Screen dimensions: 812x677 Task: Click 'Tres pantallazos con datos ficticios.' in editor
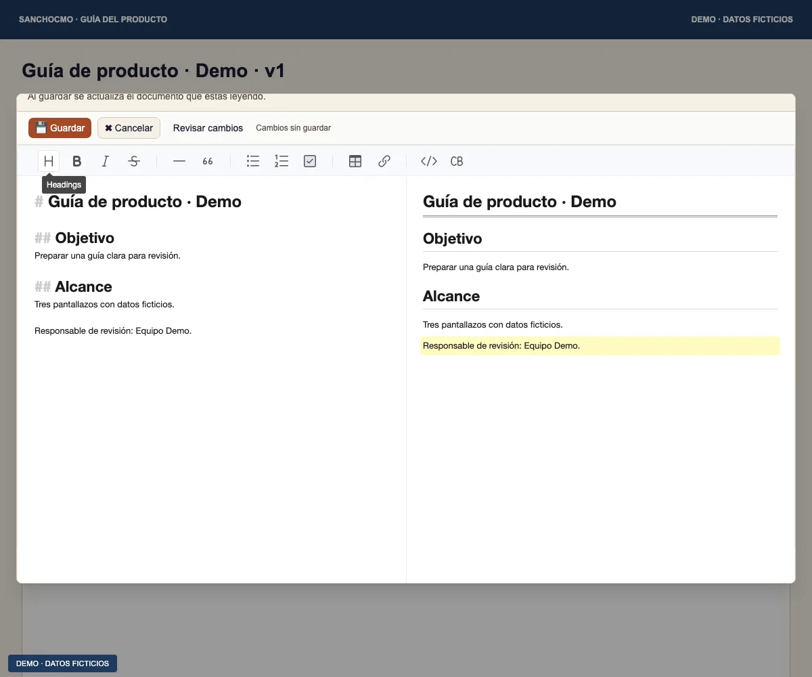click(x=104, y=305)
